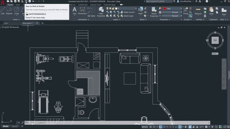Click the customization menu icon in status bar
The image size is (230, 129).
click(x=229, y=127)
